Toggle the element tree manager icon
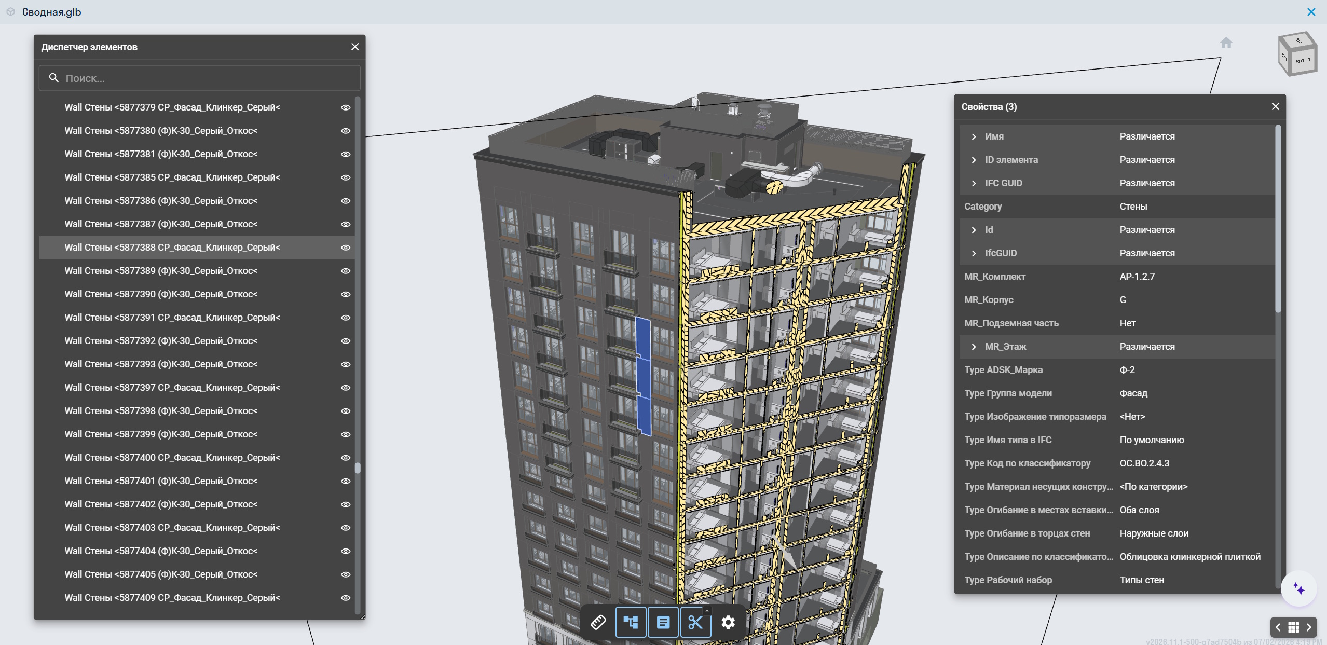 [631, 622]
